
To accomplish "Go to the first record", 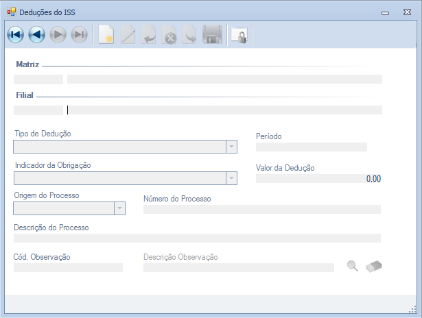I will pyautogui.click(x=15, y=35).
